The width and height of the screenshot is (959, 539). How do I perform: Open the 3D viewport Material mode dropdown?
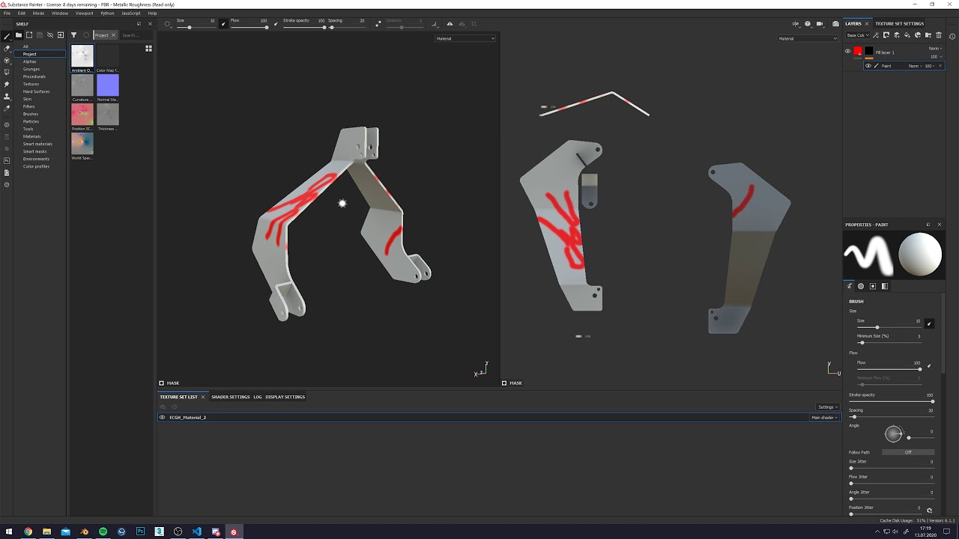(465, 38)
